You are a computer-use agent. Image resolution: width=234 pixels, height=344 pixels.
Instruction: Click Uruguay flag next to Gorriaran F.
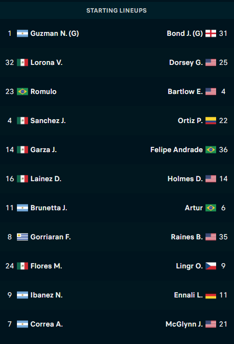[22, 237]
